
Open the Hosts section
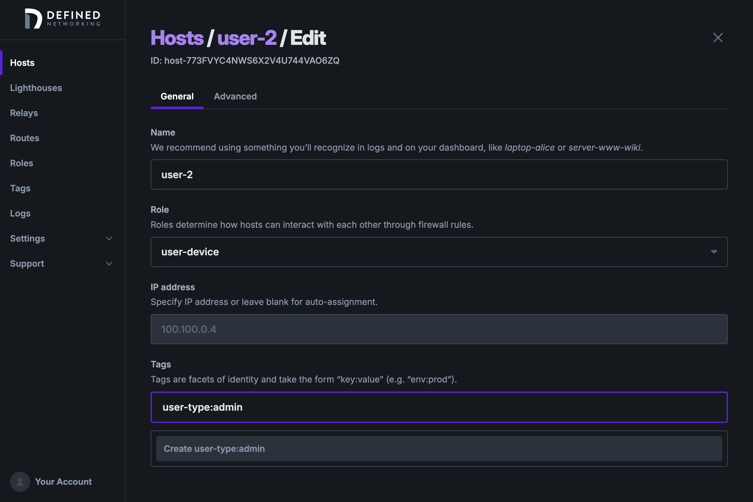tap(22, 63)
